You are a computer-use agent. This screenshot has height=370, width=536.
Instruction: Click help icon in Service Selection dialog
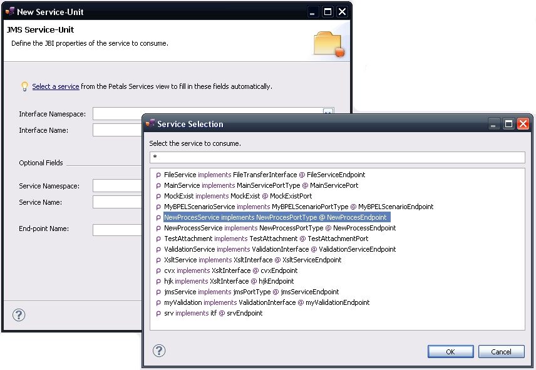(159, 351)
